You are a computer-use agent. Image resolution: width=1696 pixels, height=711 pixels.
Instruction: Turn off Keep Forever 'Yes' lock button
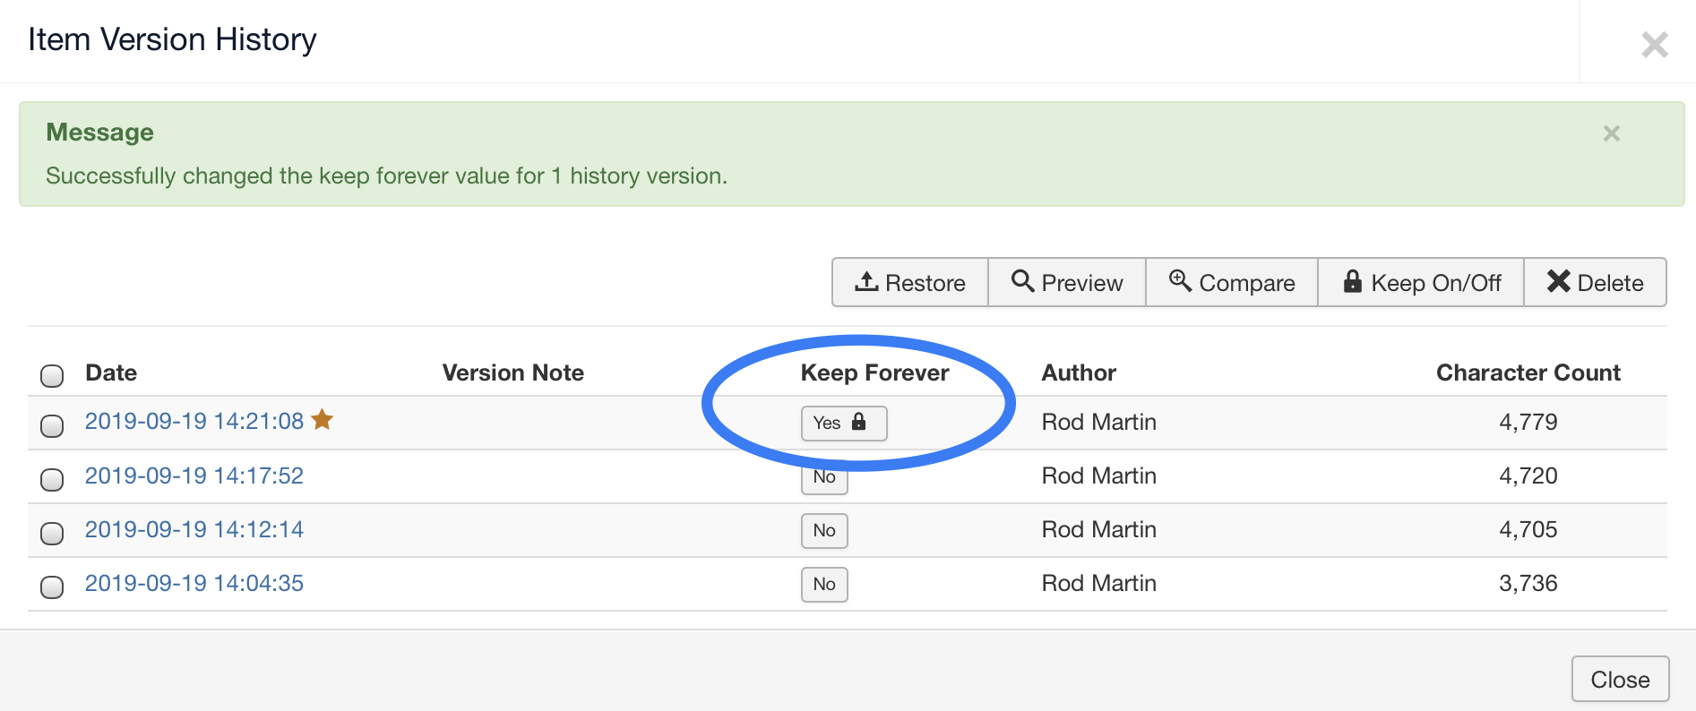pos(843,423)
